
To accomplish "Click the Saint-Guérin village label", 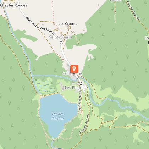I will (x=60, y=37).
